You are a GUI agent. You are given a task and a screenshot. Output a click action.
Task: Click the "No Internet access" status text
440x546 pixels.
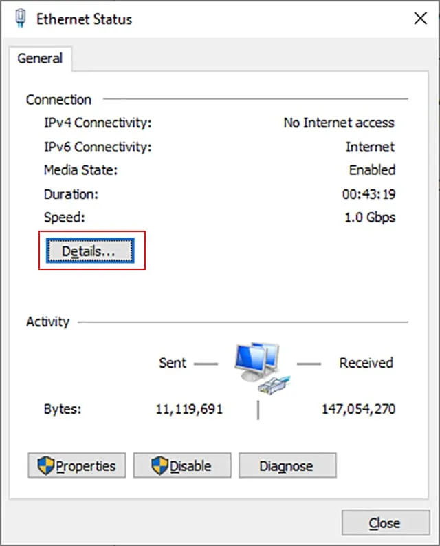pyautogui.click(x=339, y=123)
